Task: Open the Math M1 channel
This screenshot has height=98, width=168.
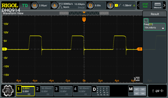Action: [x=136, y=89]
